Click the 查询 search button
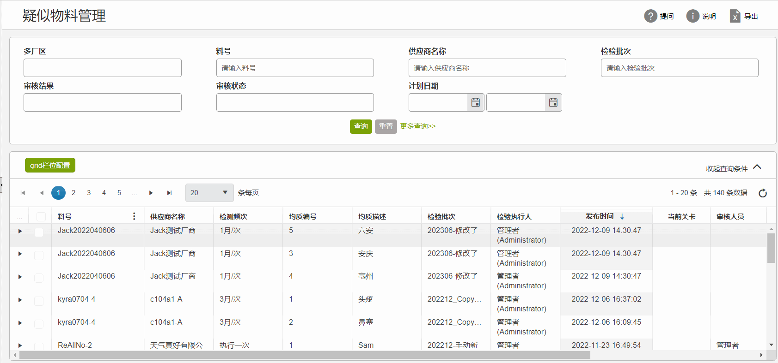778x363 pixels. pos(361,126)
